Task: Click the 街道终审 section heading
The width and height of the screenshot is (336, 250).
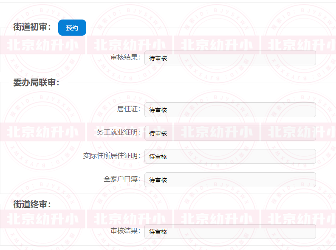Action: pyautogui.click(x=32, y=205)
